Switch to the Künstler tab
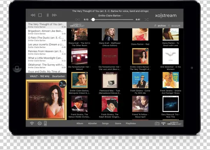Screen dimensions: 210x150 pyautogui.click(x=92, y=123)
